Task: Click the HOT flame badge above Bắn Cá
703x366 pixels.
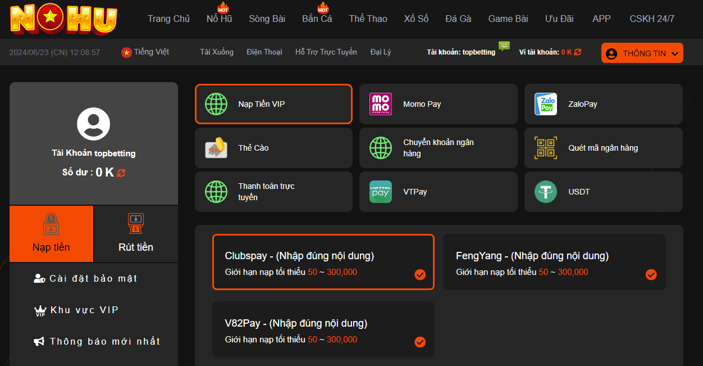Action: [323, 8]
